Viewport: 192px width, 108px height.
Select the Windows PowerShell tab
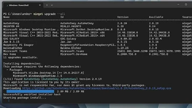23,5
